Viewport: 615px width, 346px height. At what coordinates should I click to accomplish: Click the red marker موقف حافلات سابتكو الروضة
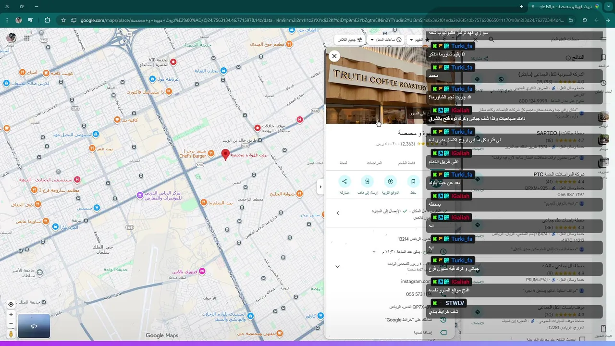pyautogui.click(x=258, y=128)
